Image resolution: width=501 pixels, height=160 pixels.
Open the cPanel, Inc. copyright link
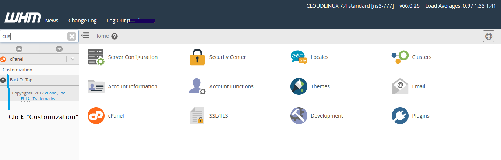point(56,93)
